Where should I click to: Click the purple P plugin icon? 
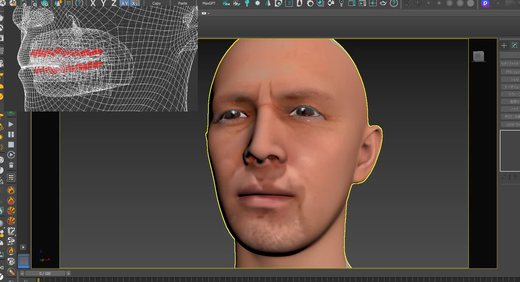(486, 3)
